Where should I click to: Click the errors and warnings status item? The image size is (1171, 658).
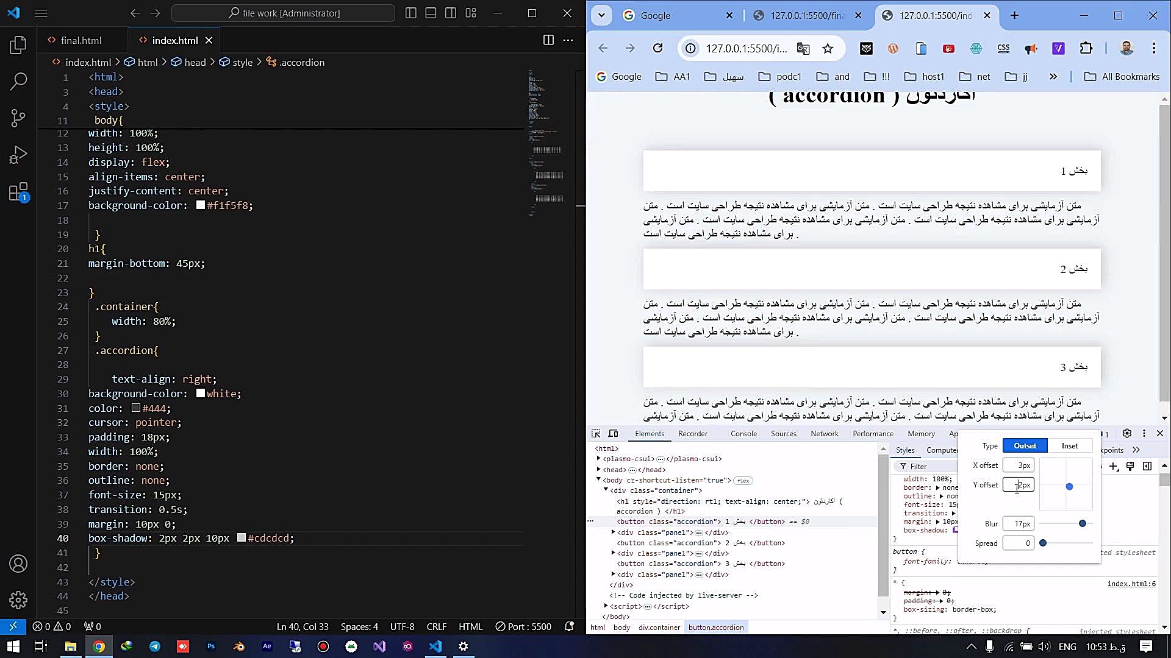point(52,626)
